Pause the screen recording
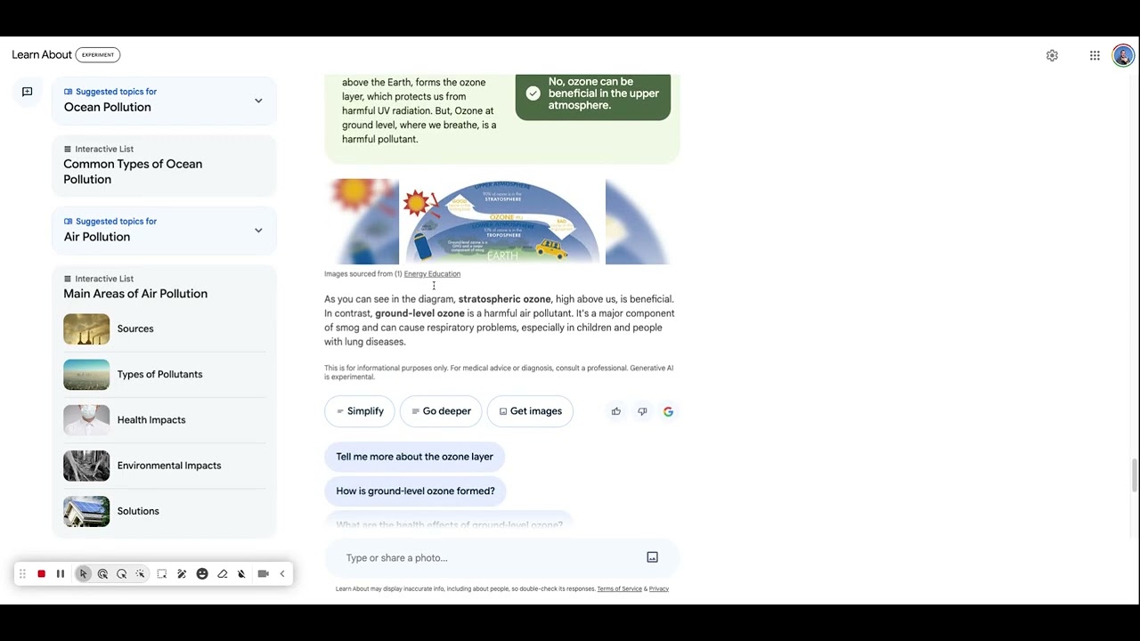Screen dimensions: 1140x641 (x=61, y=573)
